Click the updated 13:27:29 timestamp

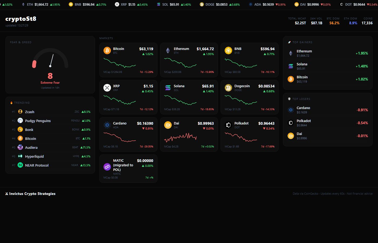tap(17, 25)
